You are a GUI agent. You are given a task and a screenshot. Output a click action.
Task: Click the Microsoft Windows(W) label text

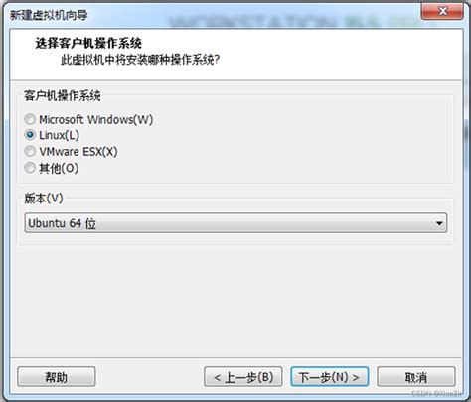[96, 119]
